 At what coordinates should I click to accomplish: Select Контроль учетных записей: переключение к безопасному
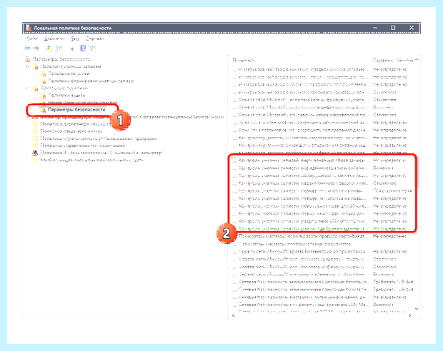pyautogui.click(x=324, y=183)
